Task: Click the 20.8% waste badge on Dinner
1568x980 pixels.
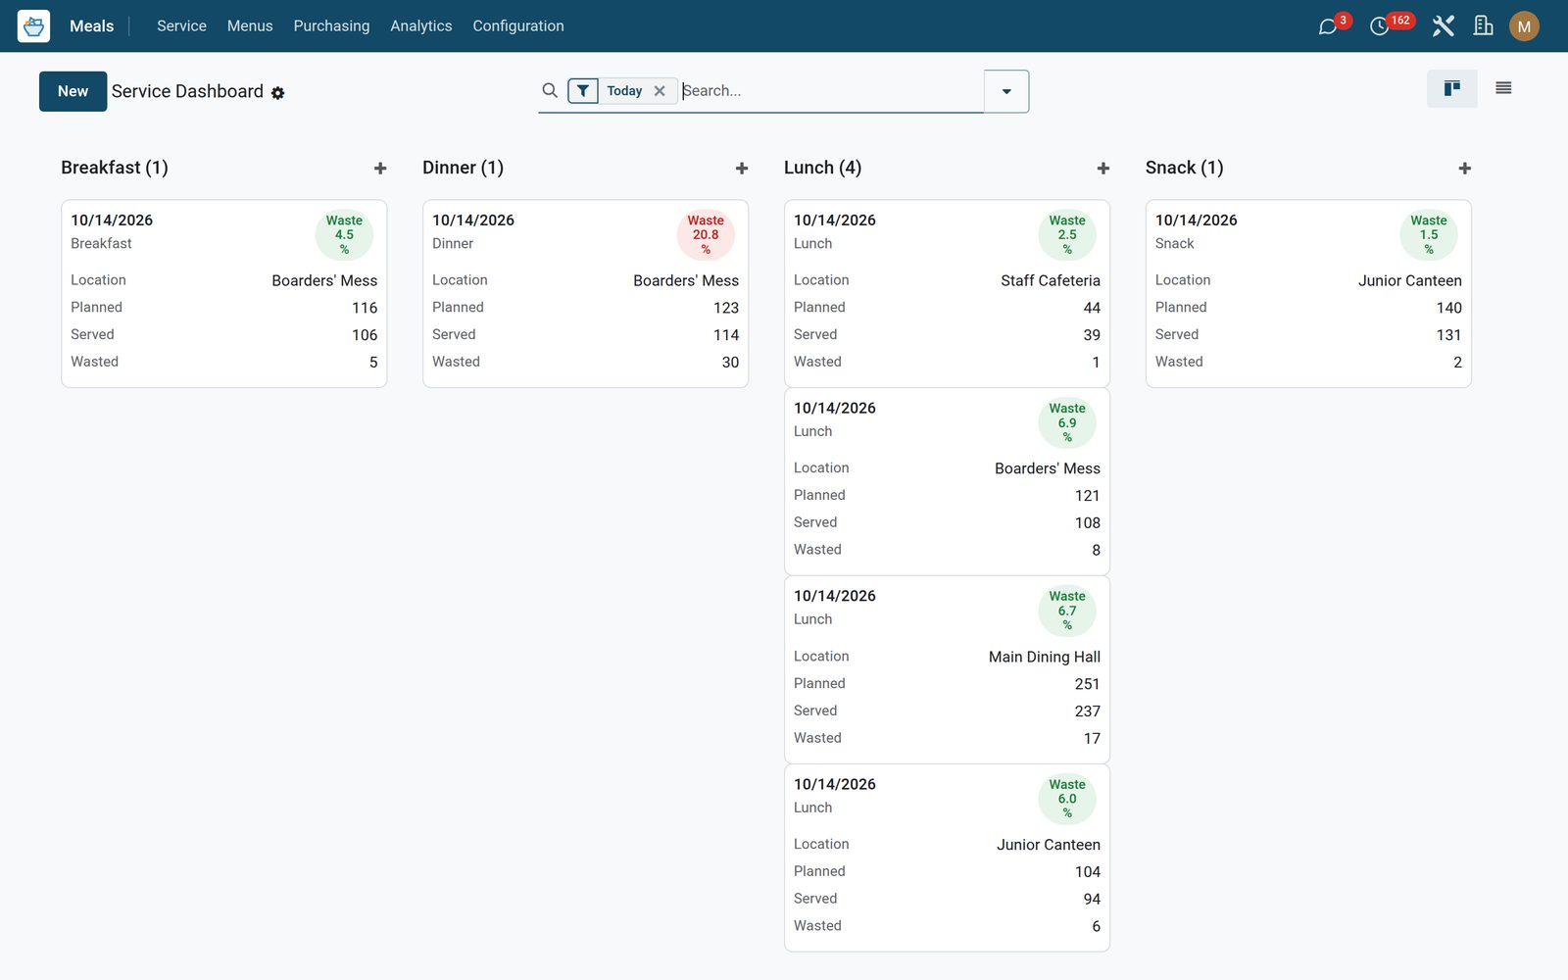Action: (706, 235)
